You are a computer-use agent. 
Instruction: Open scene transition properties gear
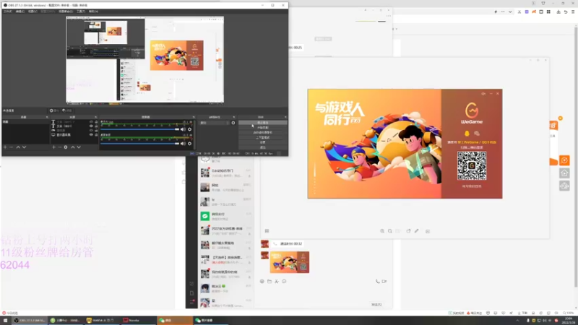point(233,123)
